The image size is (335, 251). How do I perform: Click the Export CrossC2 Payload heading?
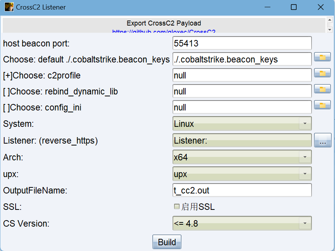pos(164,23)
